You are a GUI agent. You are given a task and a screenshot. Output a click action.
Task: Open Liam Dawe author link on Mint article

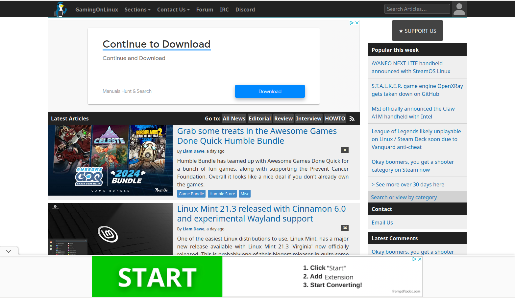193,229
